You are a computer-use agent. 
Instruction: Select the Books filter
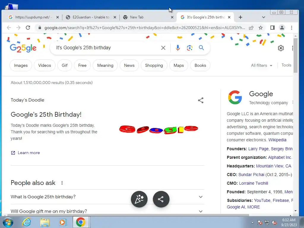(x=200, y=65)
